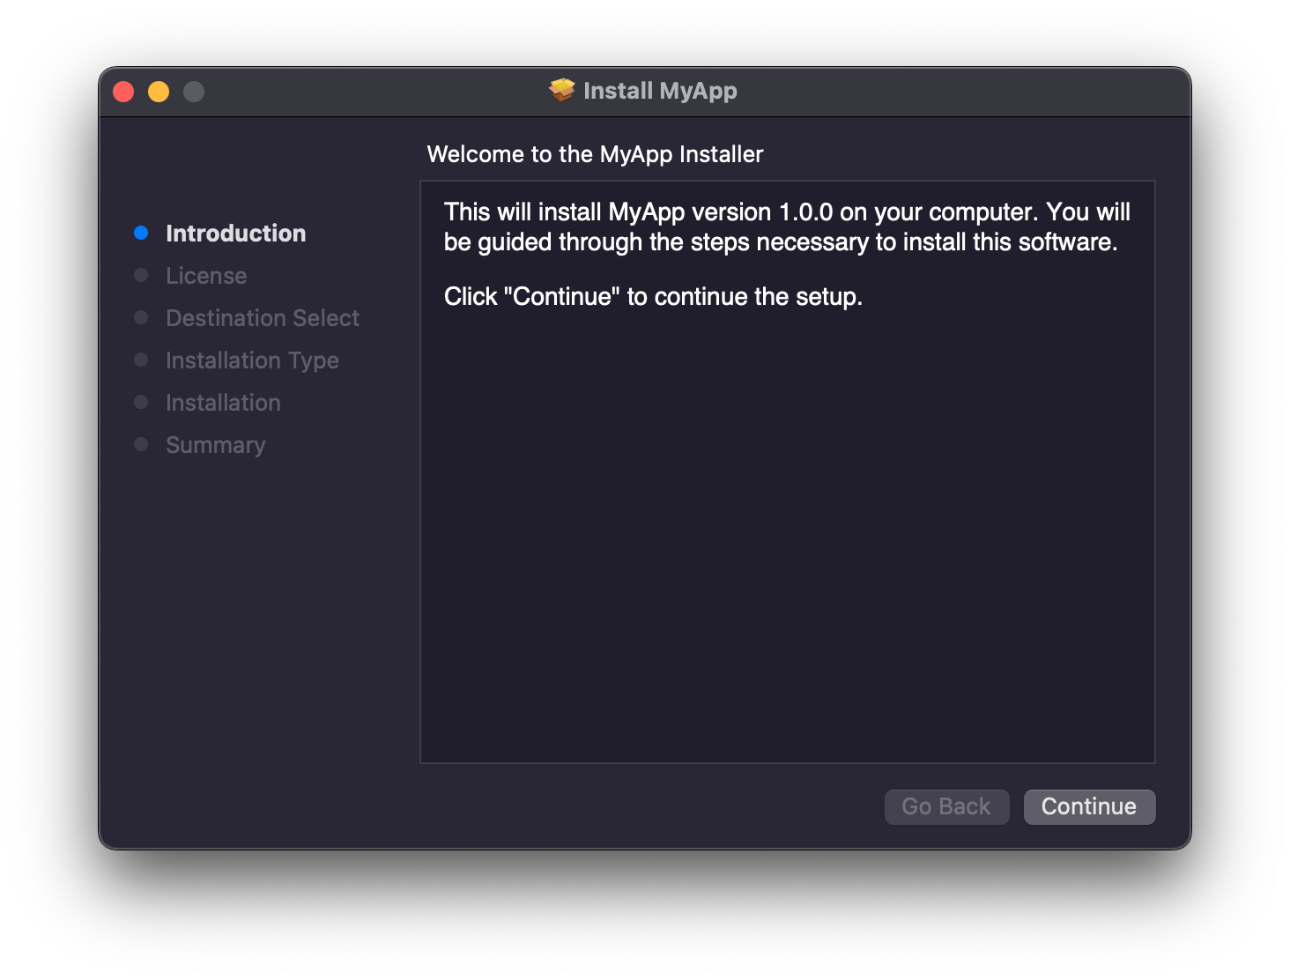This screenshot has height=980, width=1290.
Task: Click the red close button
Action: pos(123,91)
